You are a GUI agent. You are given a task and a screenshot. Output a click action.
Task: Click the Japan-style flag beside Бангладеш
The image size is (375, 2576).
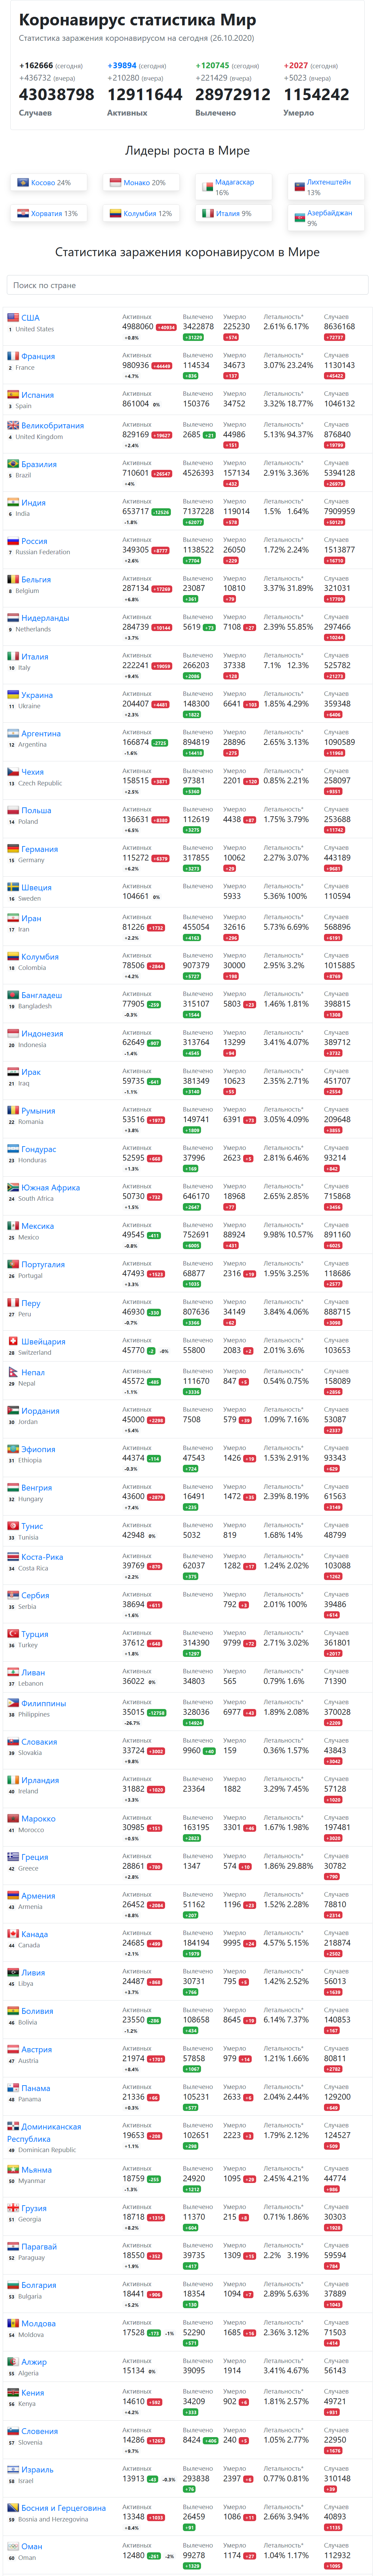click(13, 995)
